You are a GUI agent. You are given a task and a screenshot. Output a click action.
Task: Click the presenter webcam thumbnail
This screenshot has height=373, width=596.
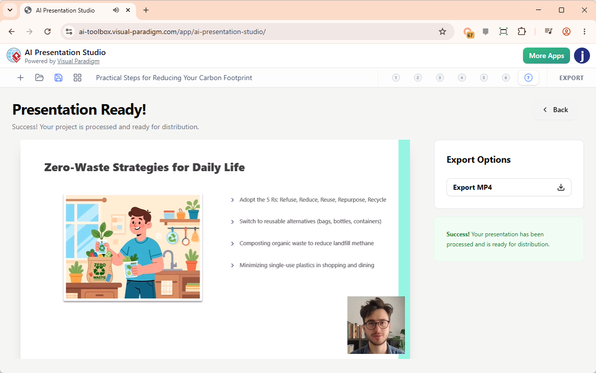point(376,325)
